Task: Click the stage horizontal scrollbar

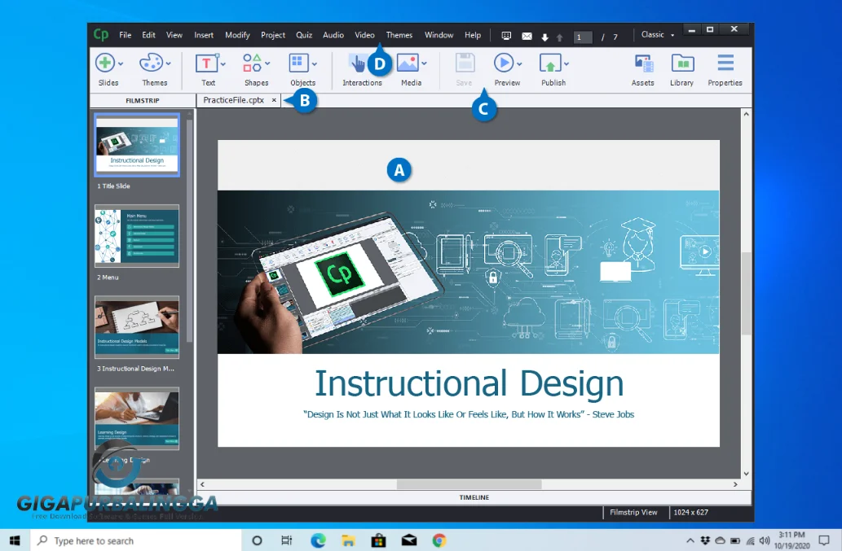Action: [x=469, y=484]
